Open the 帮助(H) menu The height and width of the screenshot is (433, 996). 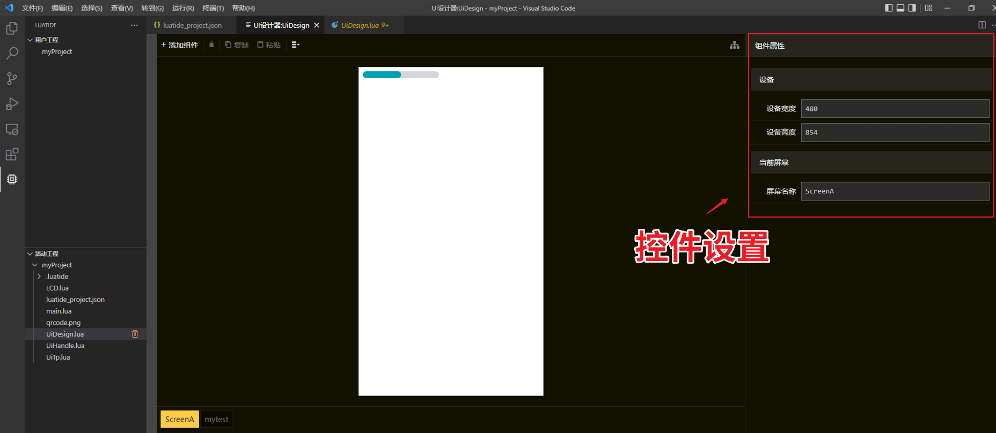tap(244, 8)
